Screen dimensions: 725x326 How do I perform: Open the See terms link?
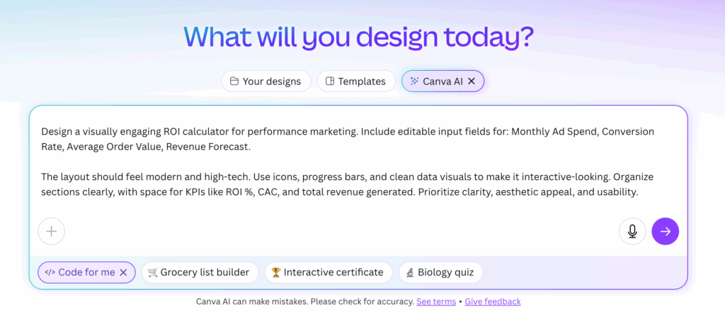436,302
